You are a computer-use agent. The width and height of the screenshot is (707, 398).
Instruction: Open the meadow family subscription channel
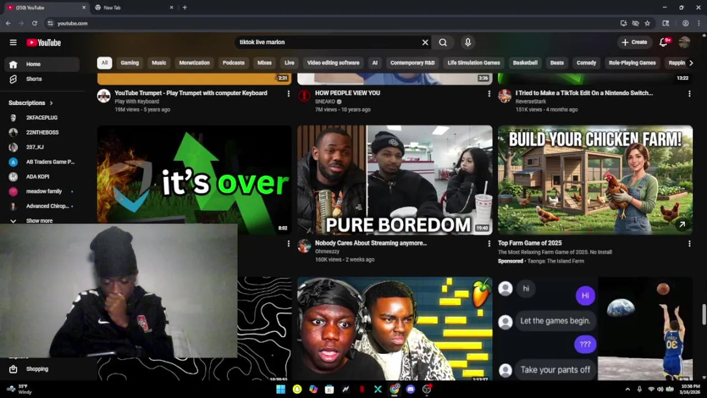(41, 191)
